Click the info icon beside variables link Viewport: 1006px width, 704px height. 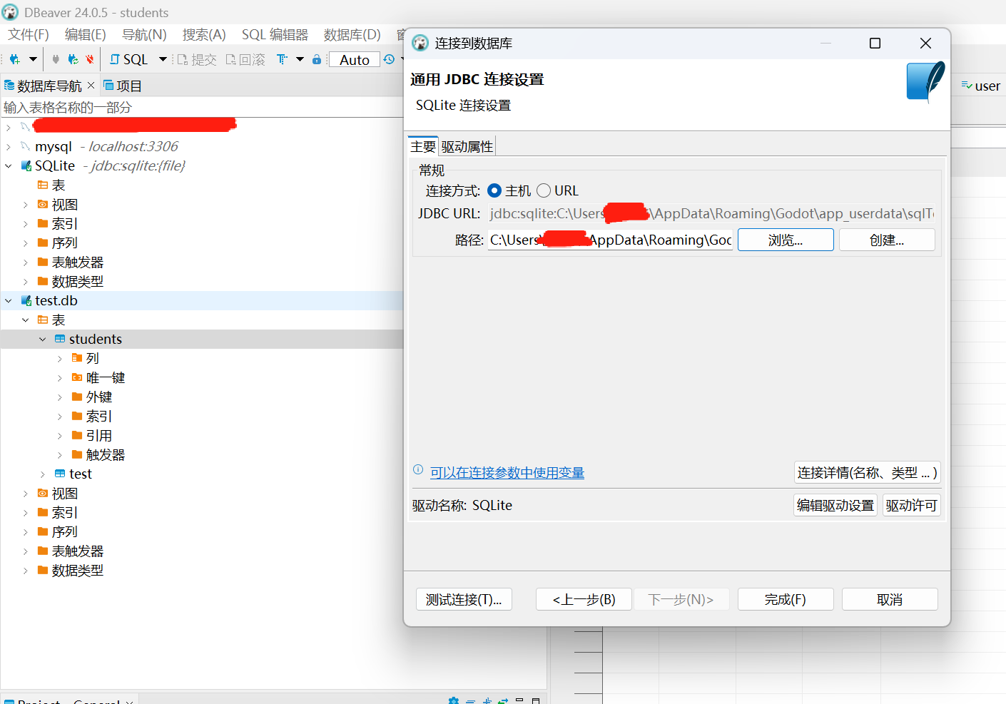pos(418,469)
